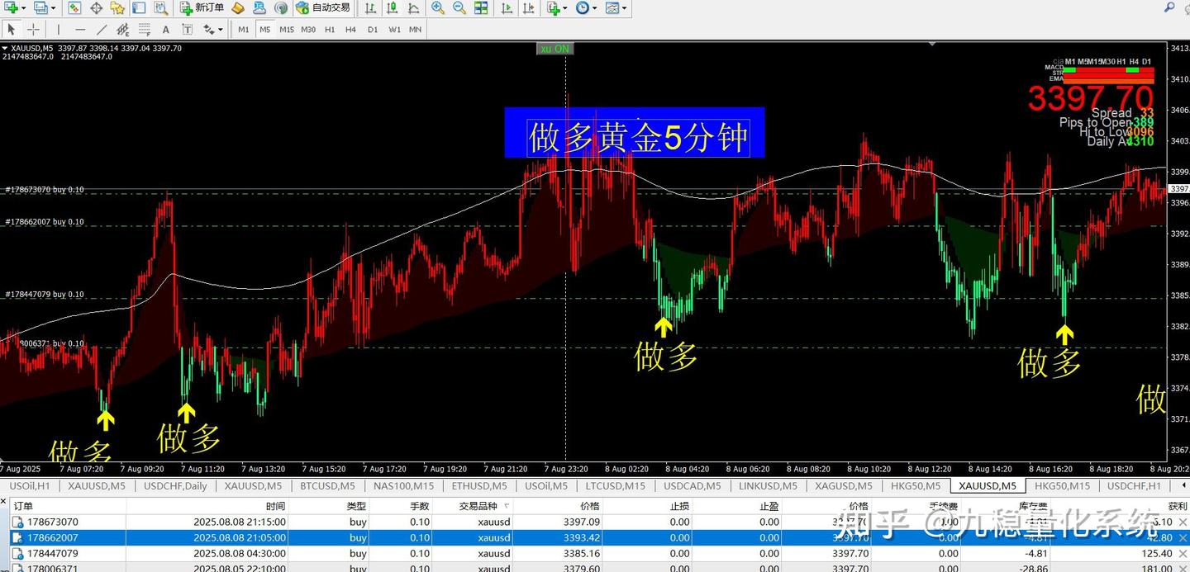Toggle the xu ON indicator switch on the chart
The height and width of the screenshot is (572, 1190).
pos(555,49)
